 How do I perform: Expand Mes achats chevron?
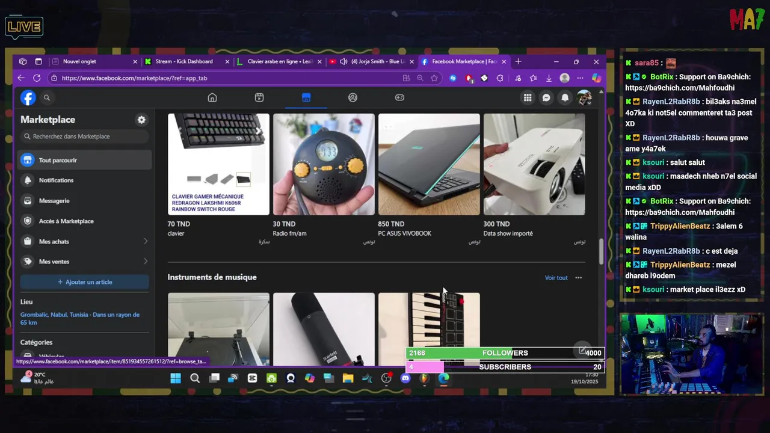click(145, 241)
